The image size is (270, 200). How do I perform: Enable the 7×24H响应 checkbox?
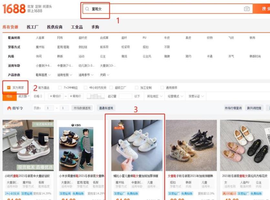[x=60, y=88]
